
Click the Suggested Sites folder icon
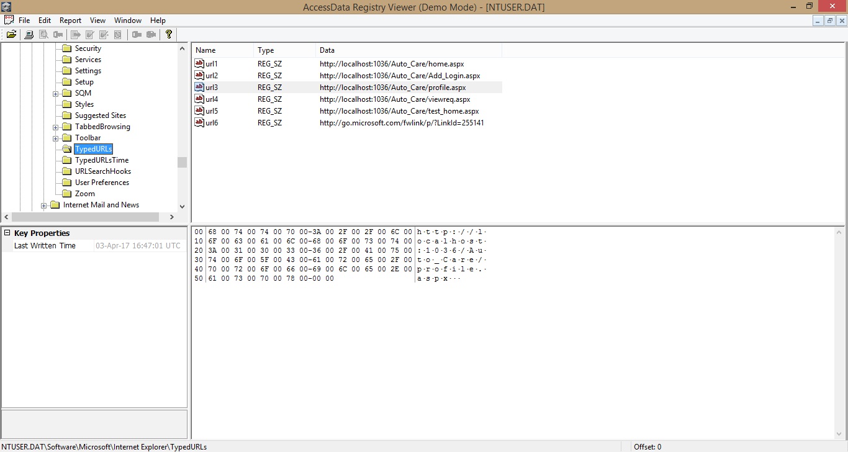pos(67,115)
